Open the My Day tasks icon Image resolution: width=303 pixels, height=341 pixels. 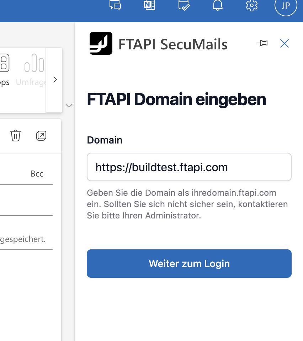pyautogui.click(x=184, y=5)
